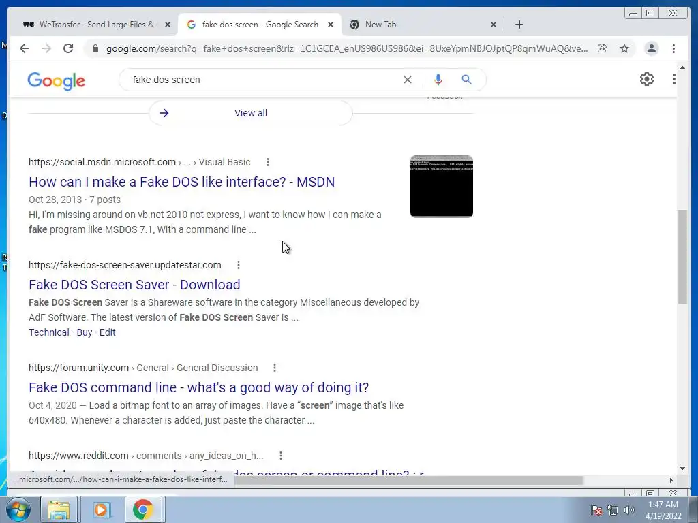The image size is (698, 523).
Task: Click the horizontal scrollbar thumb
Action: [409, 480]
